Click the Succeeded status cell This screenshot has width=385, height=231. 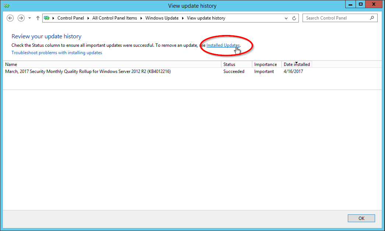234,71
